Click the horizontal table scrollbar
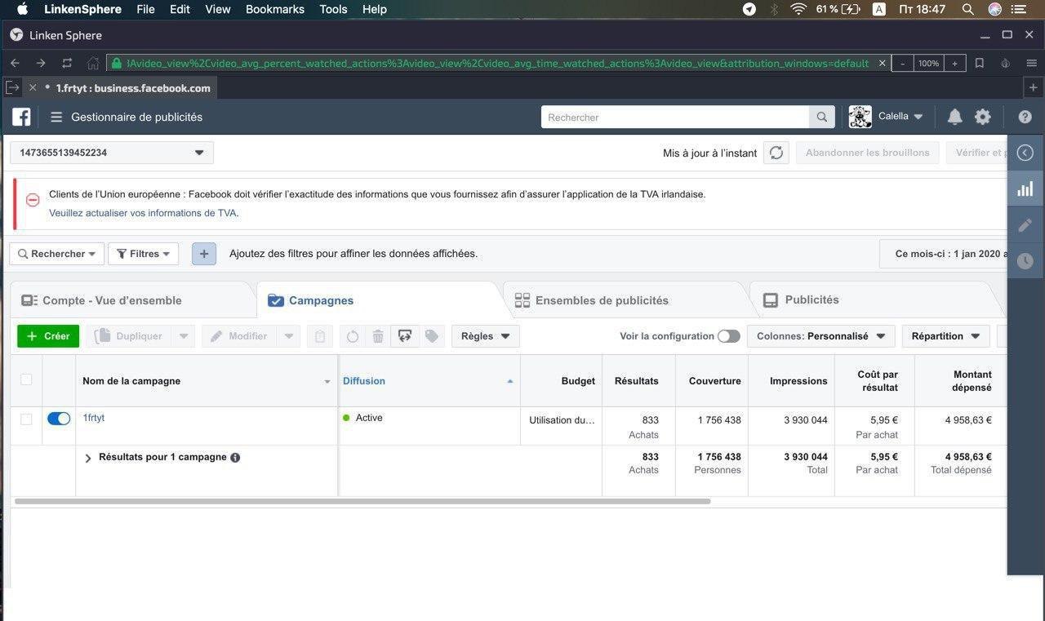This screenshot has height=621, width=1045. (362, 501)
